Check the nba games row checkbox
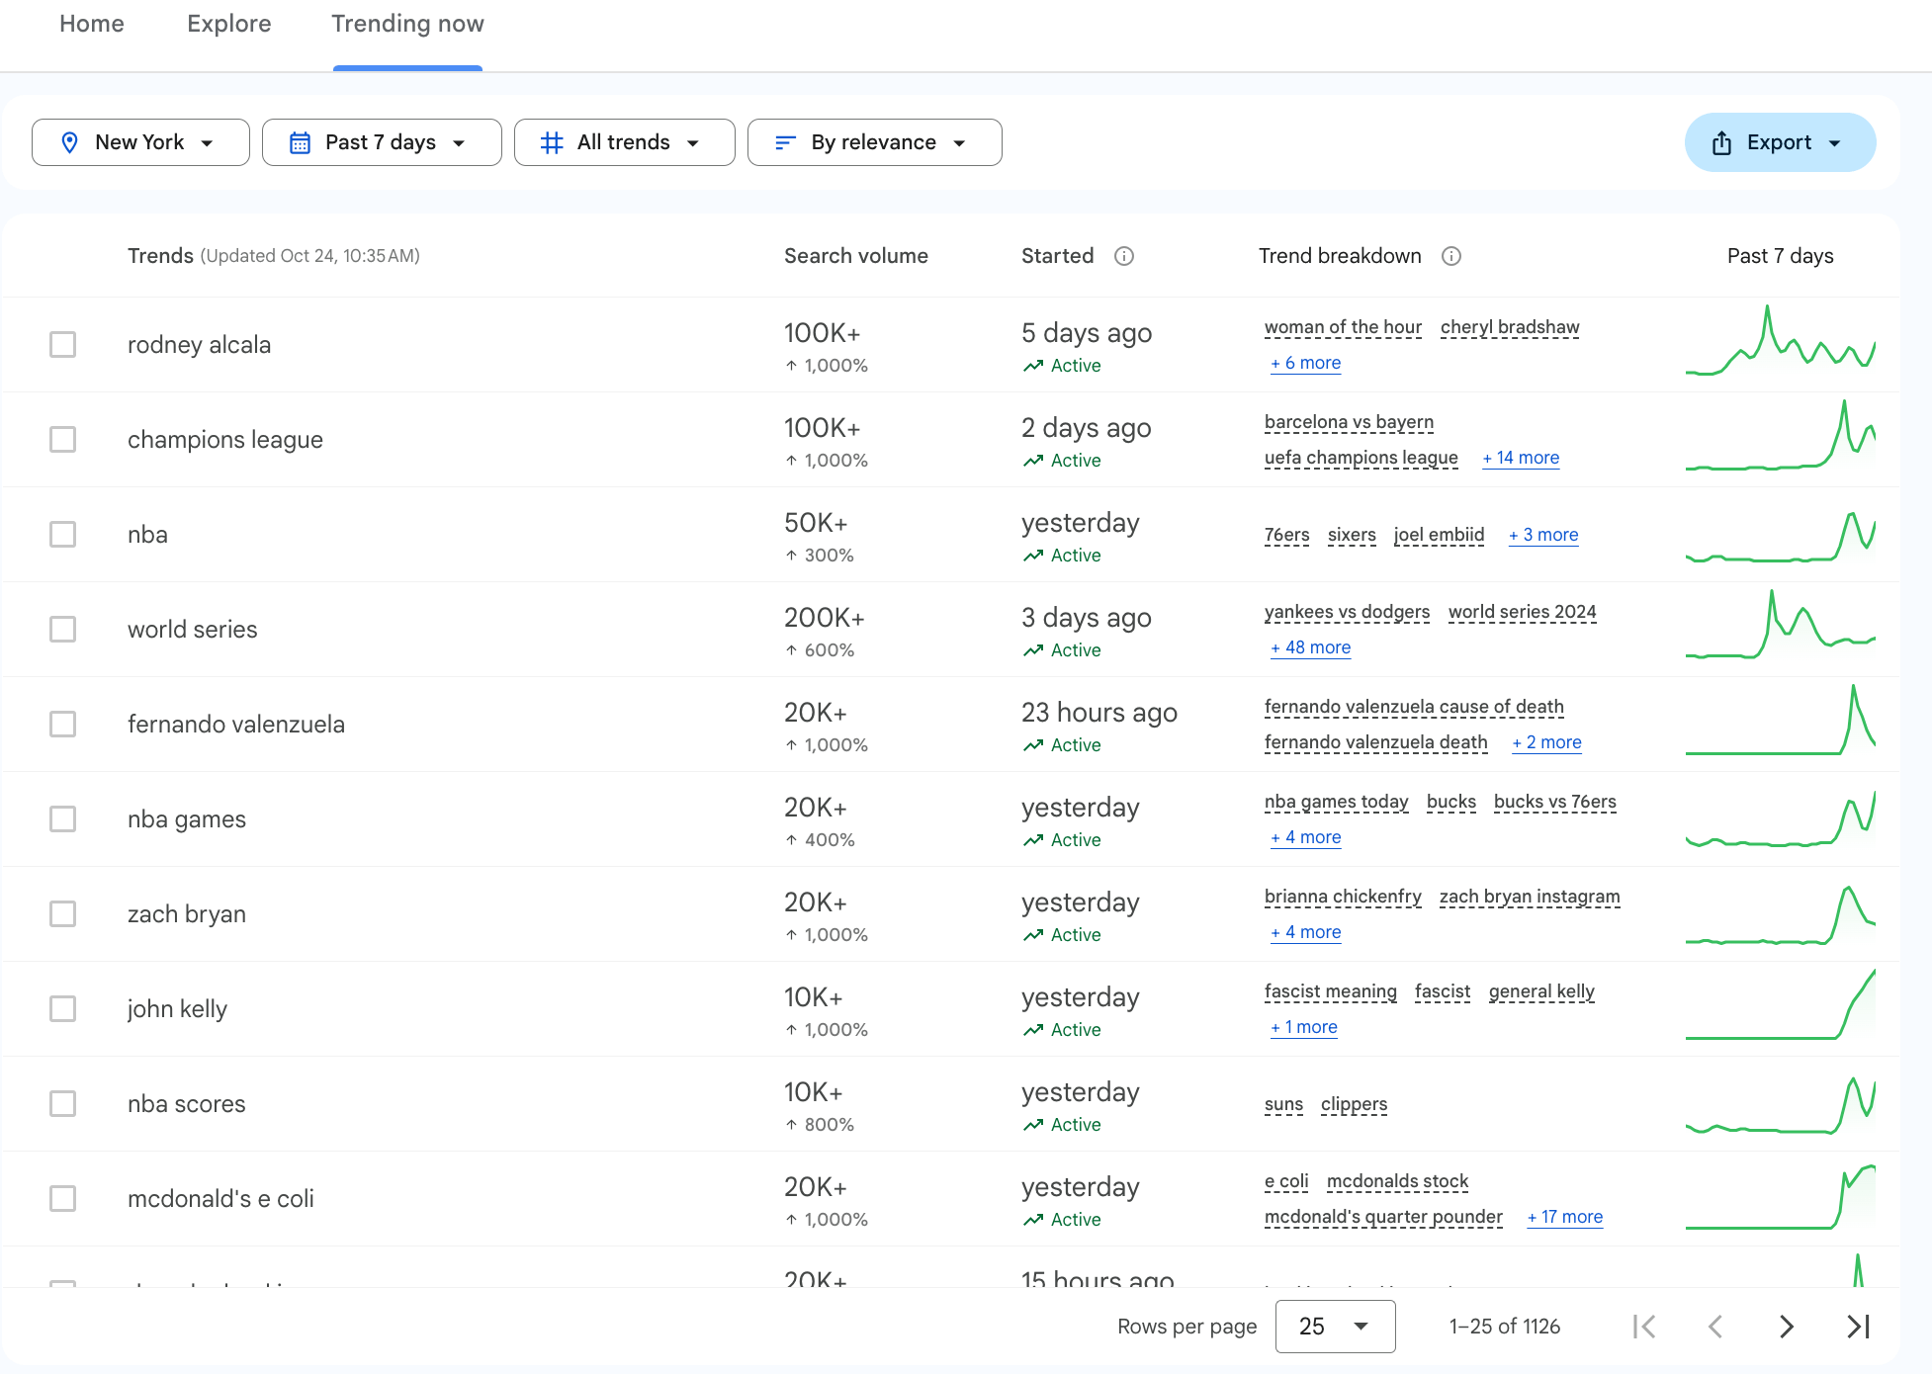Viewport: 1932px width, 1374px height. (62, 819)
